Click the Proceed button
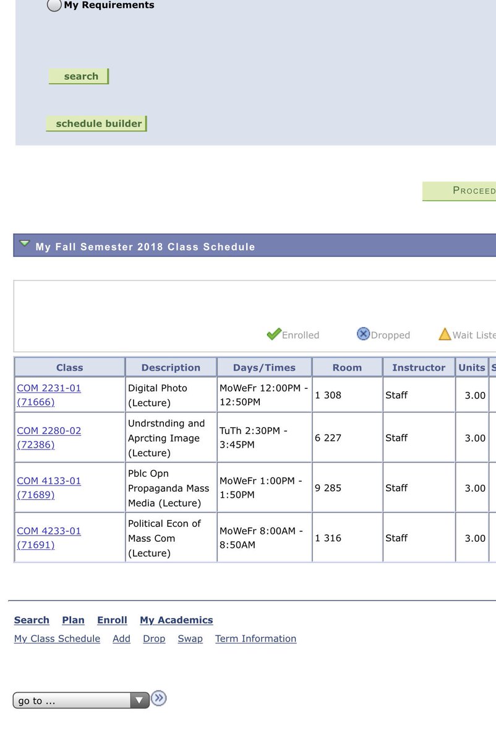Image resolution: width=496 pixels, height=743 pixels. click(x=459, y=191)
